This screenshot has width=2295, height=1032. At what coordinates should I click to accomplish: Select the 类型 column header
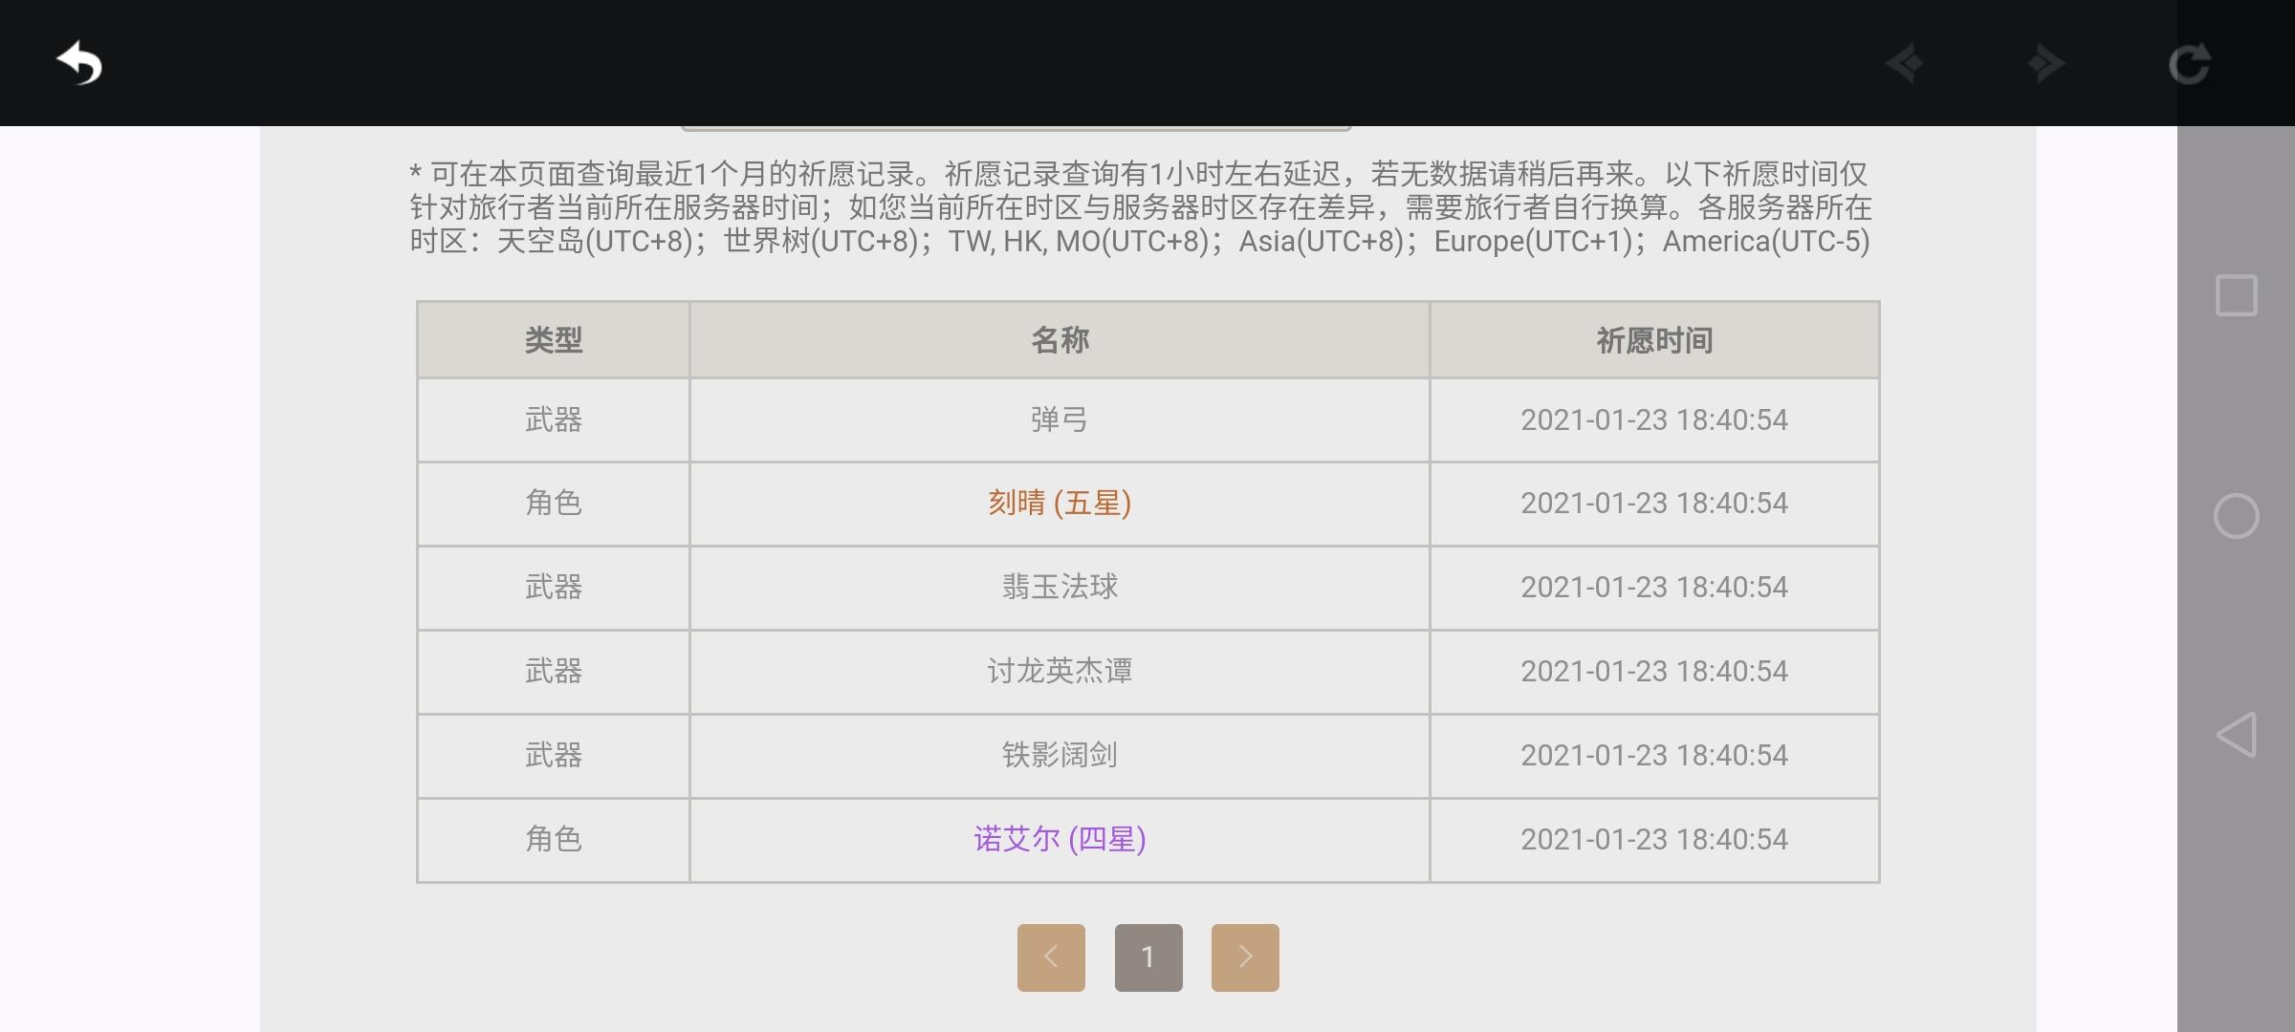(554, 340)
